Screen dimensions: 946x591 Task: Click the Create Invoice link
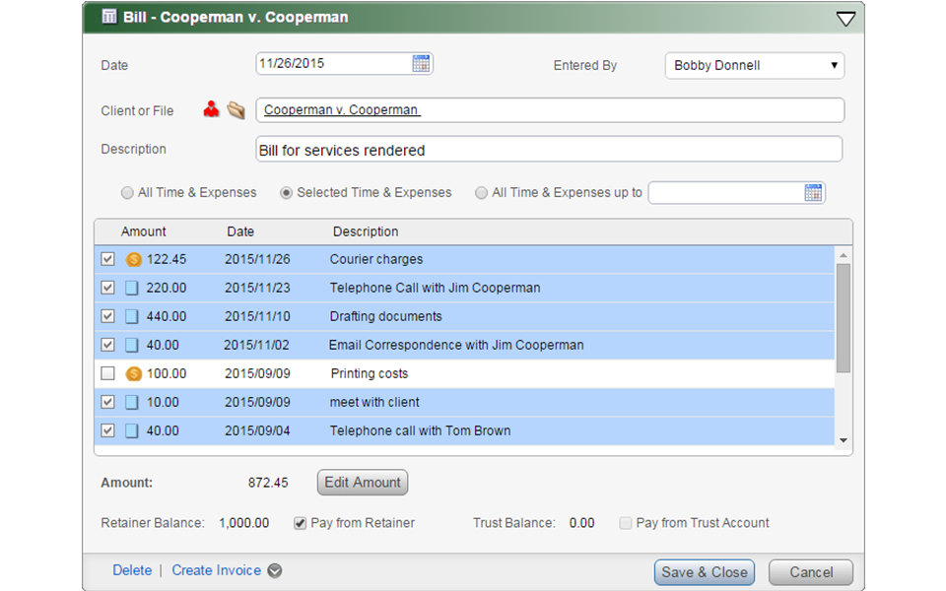click(217, 570)
